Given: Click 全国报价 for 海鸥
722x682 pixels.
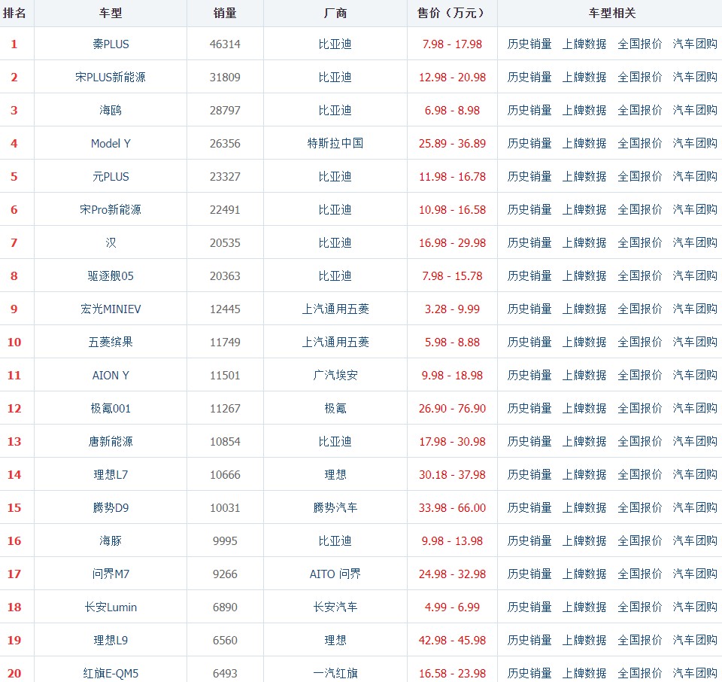Looking at the screenshot, I should [639, 111].
